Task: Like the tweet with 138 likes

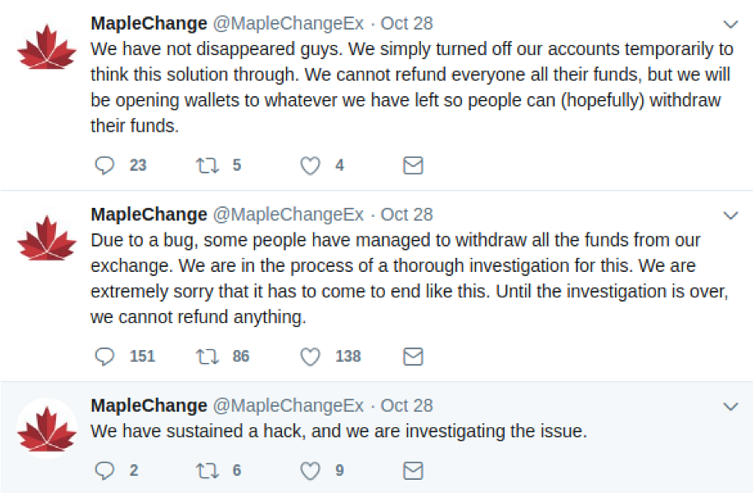Action: tap(310, 357)
